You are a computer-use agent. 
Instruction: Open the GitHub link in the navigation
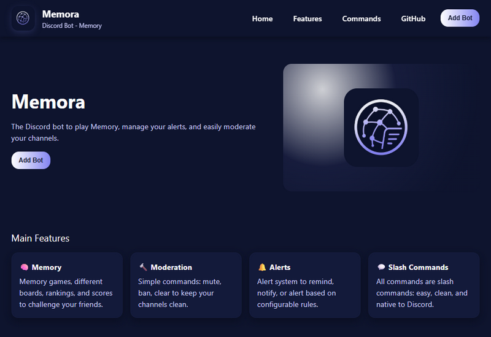[413, 18]
